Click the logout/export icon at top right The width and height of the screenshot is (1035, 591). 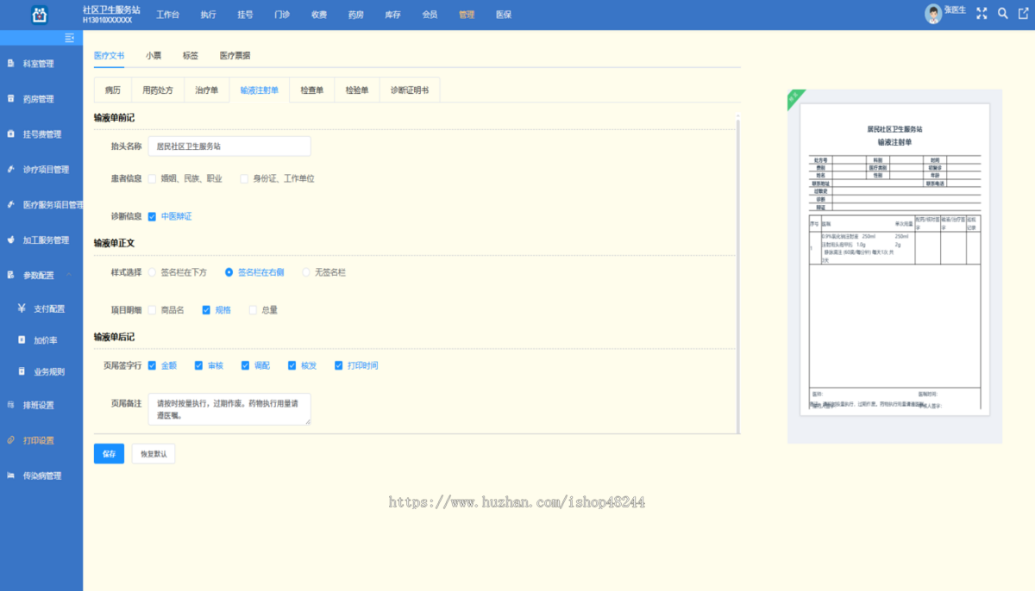[1023, 14]
